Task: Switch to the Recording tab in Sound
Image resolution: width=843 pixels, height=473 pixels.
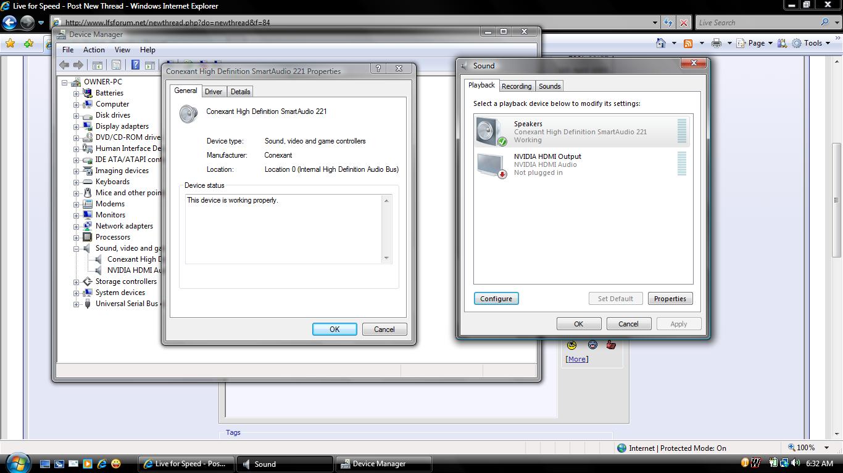Action: pos(517,86)
